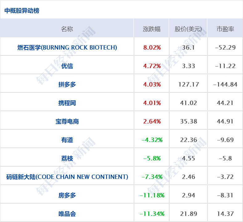Select the -11.34% change for 唯品会
Image resolution: width=243 pixels, height=222 pixels.
coord(152,214)
